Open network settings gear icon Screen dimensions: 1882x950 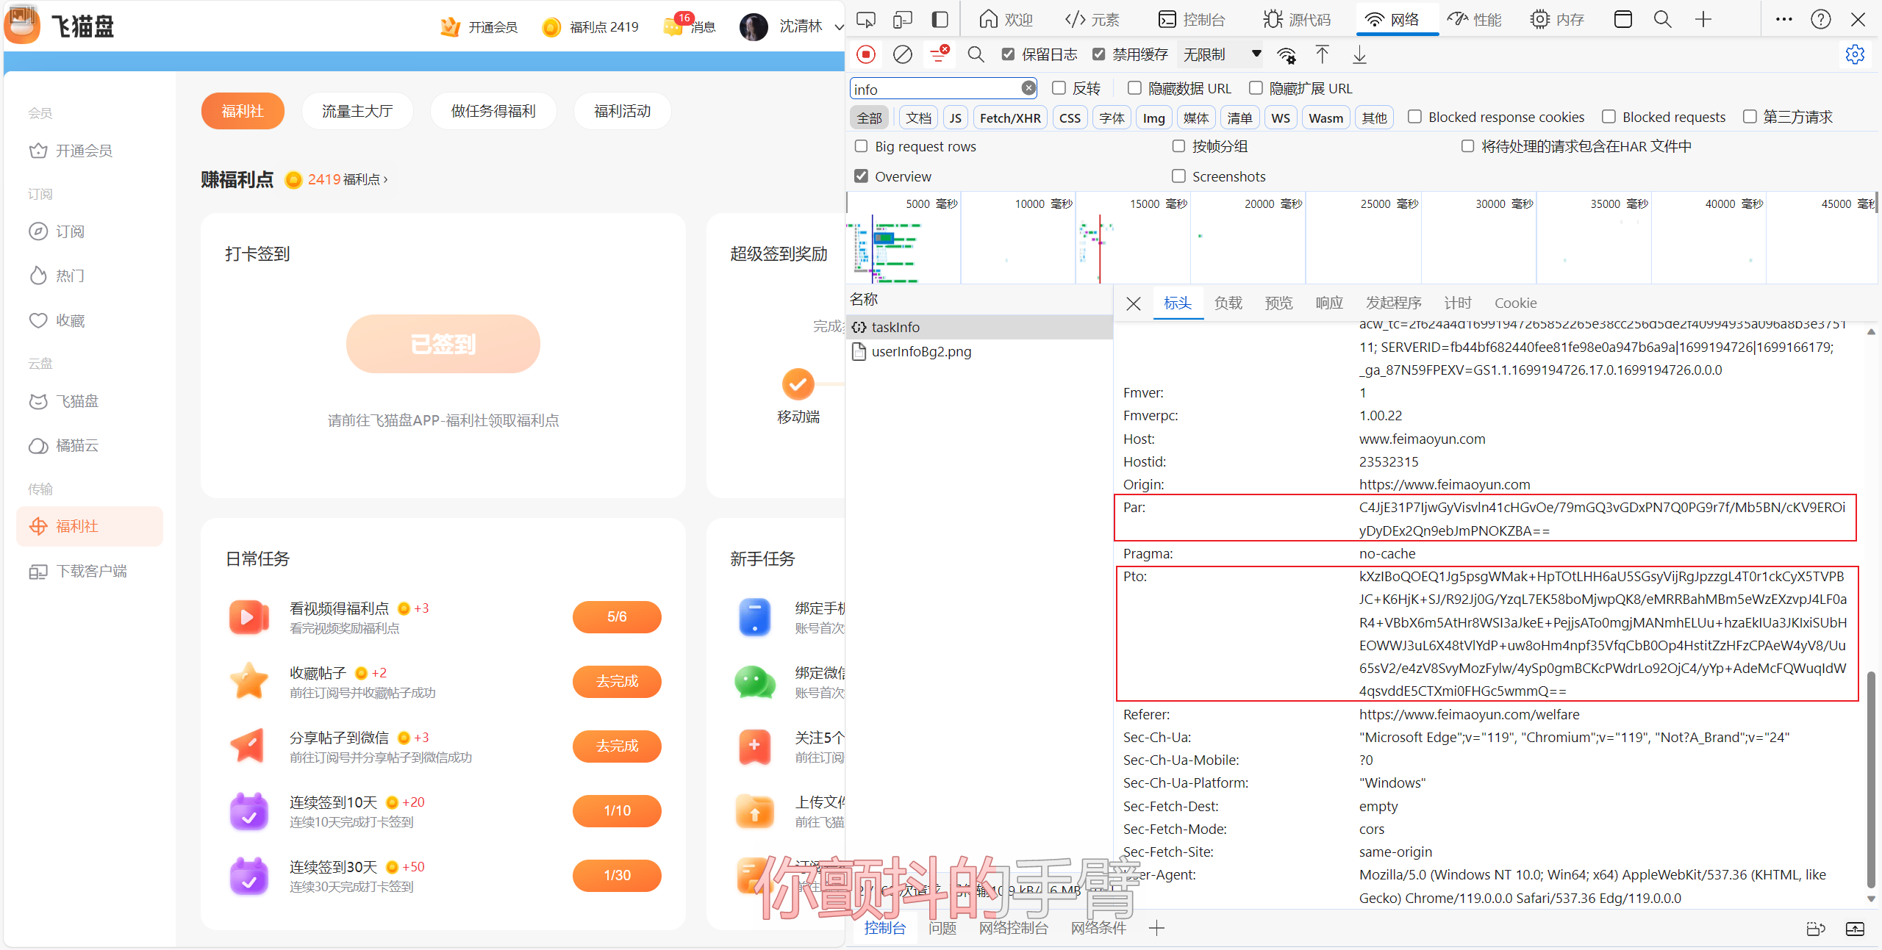[x=1855, y=54]
